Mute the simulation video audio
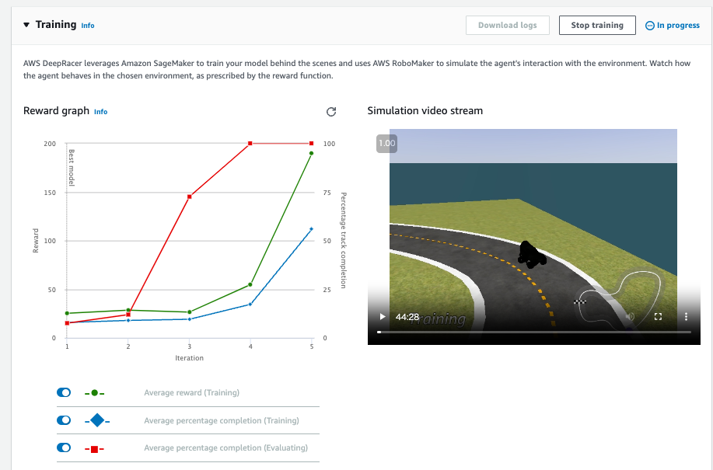 [630, 317]
